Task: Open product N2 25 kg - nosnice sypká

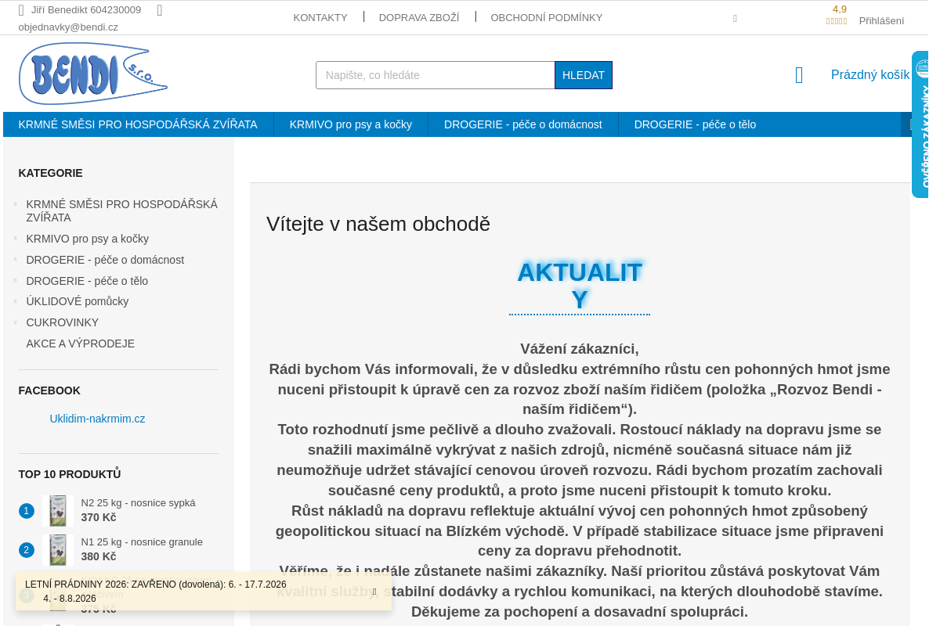Action: pyautogui.click(x=139, y=502)
